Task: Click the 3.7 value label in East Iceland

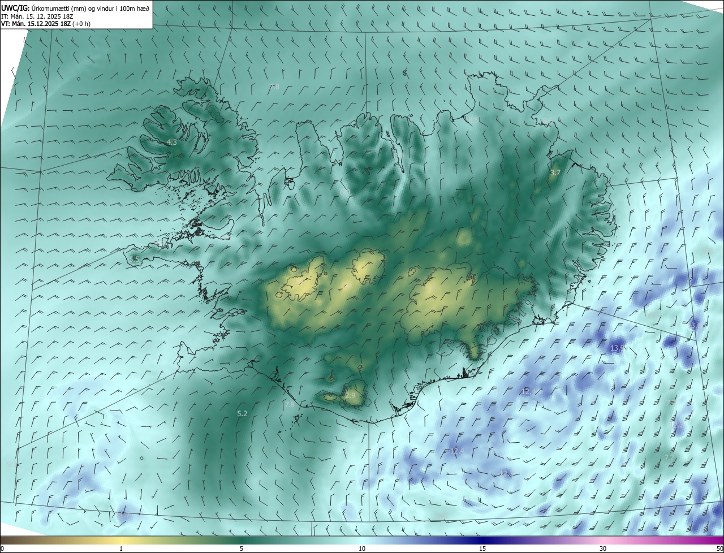Action: tap(555, 172)
